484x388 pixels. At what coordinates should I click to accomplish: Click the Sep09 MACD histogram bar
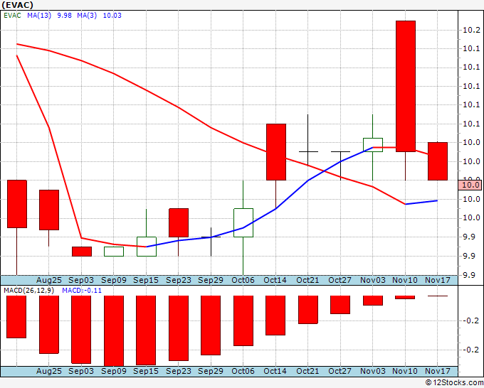point(114,330)
